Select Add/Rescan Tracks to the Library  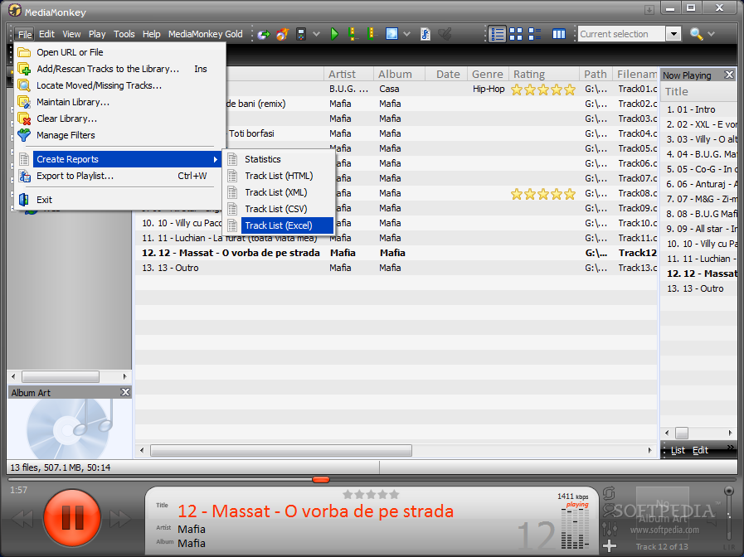click(119, 69)
